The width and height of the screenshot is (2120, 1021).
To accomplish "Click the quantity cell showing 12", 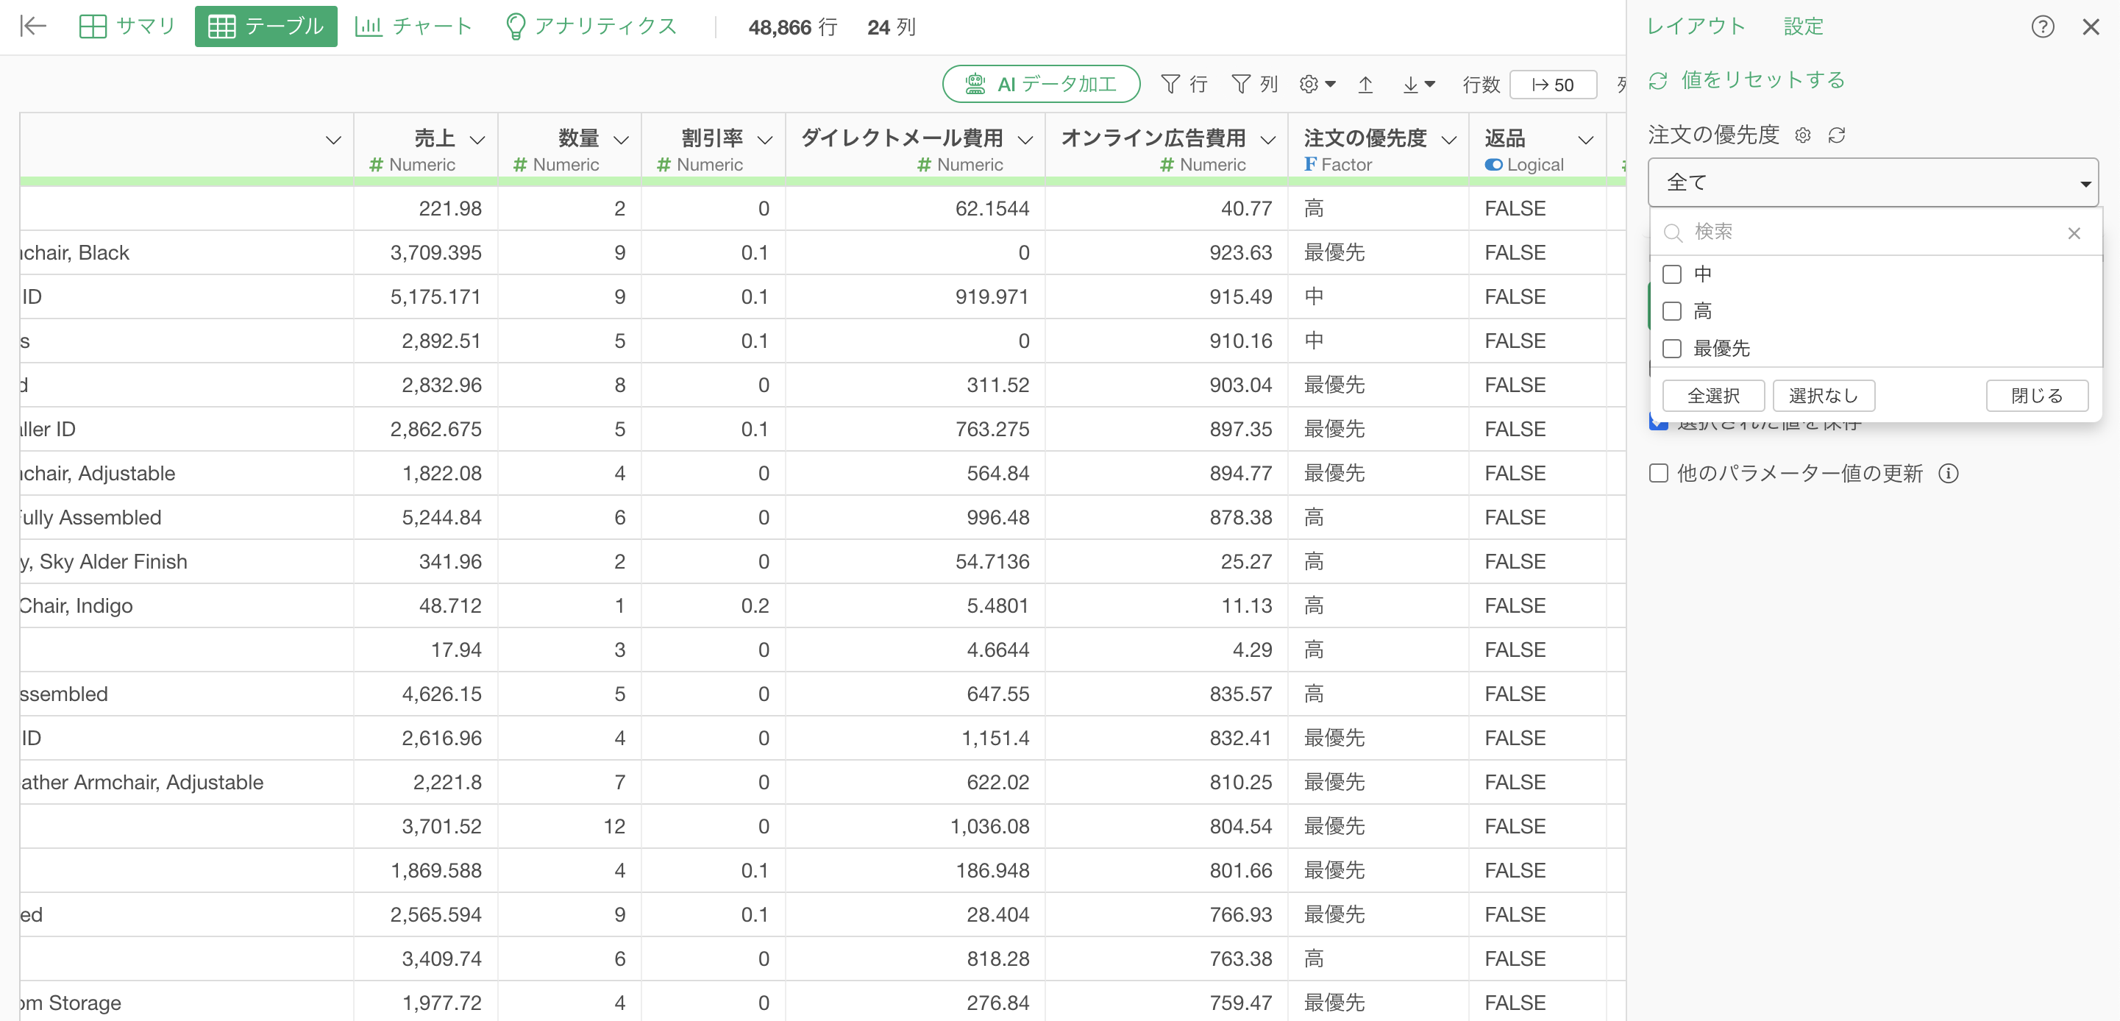I will (x=569, y=827).
